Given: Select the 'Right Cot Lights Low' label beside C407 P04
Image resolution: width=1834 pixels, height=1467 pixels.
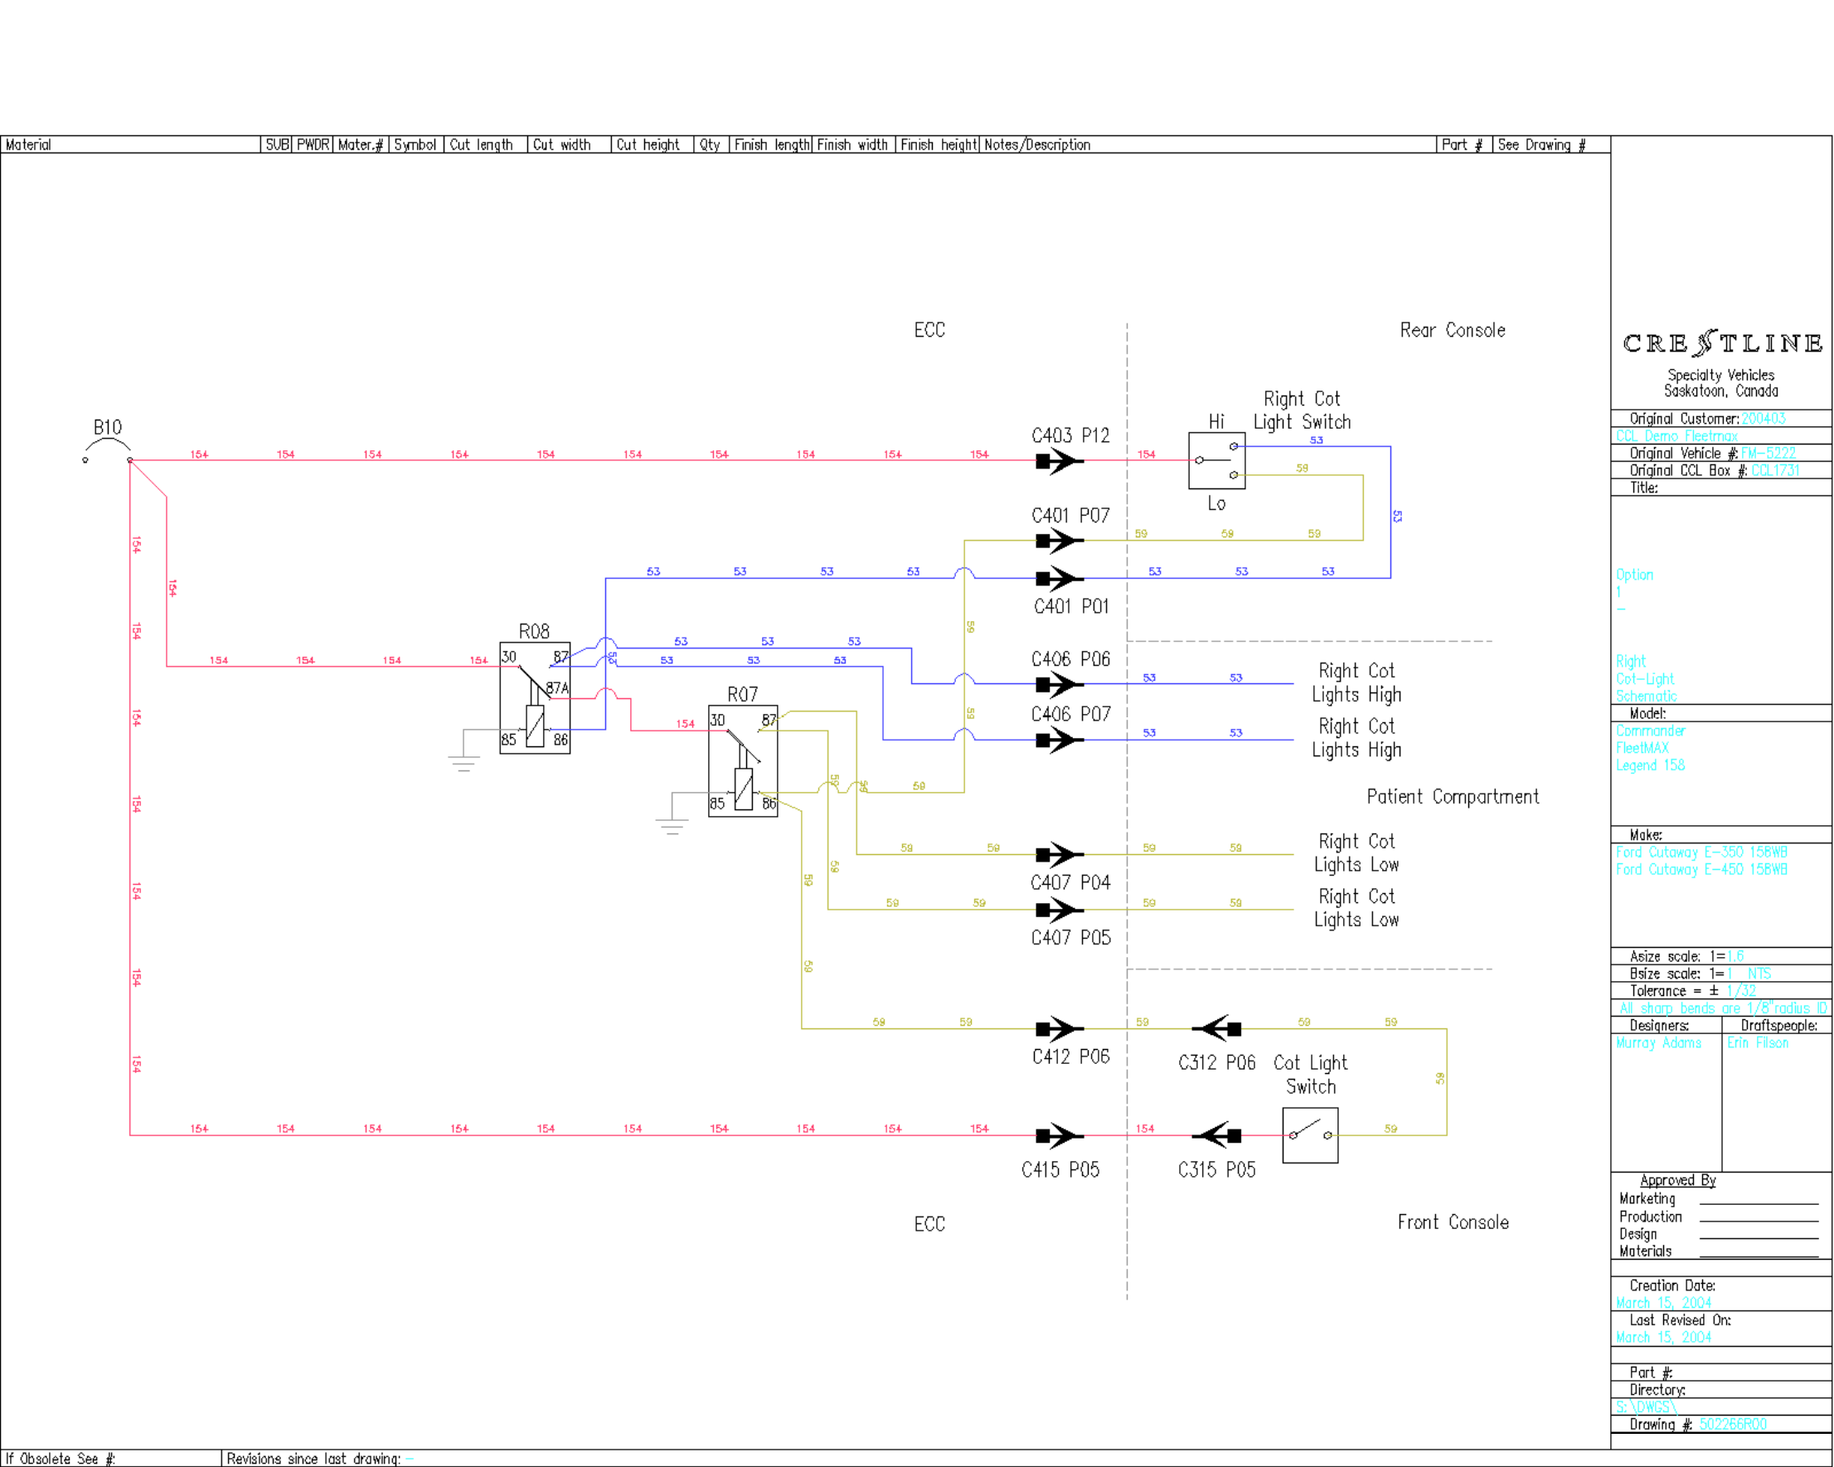Looking at the screenshot, I should click(x=1356, y=853).
